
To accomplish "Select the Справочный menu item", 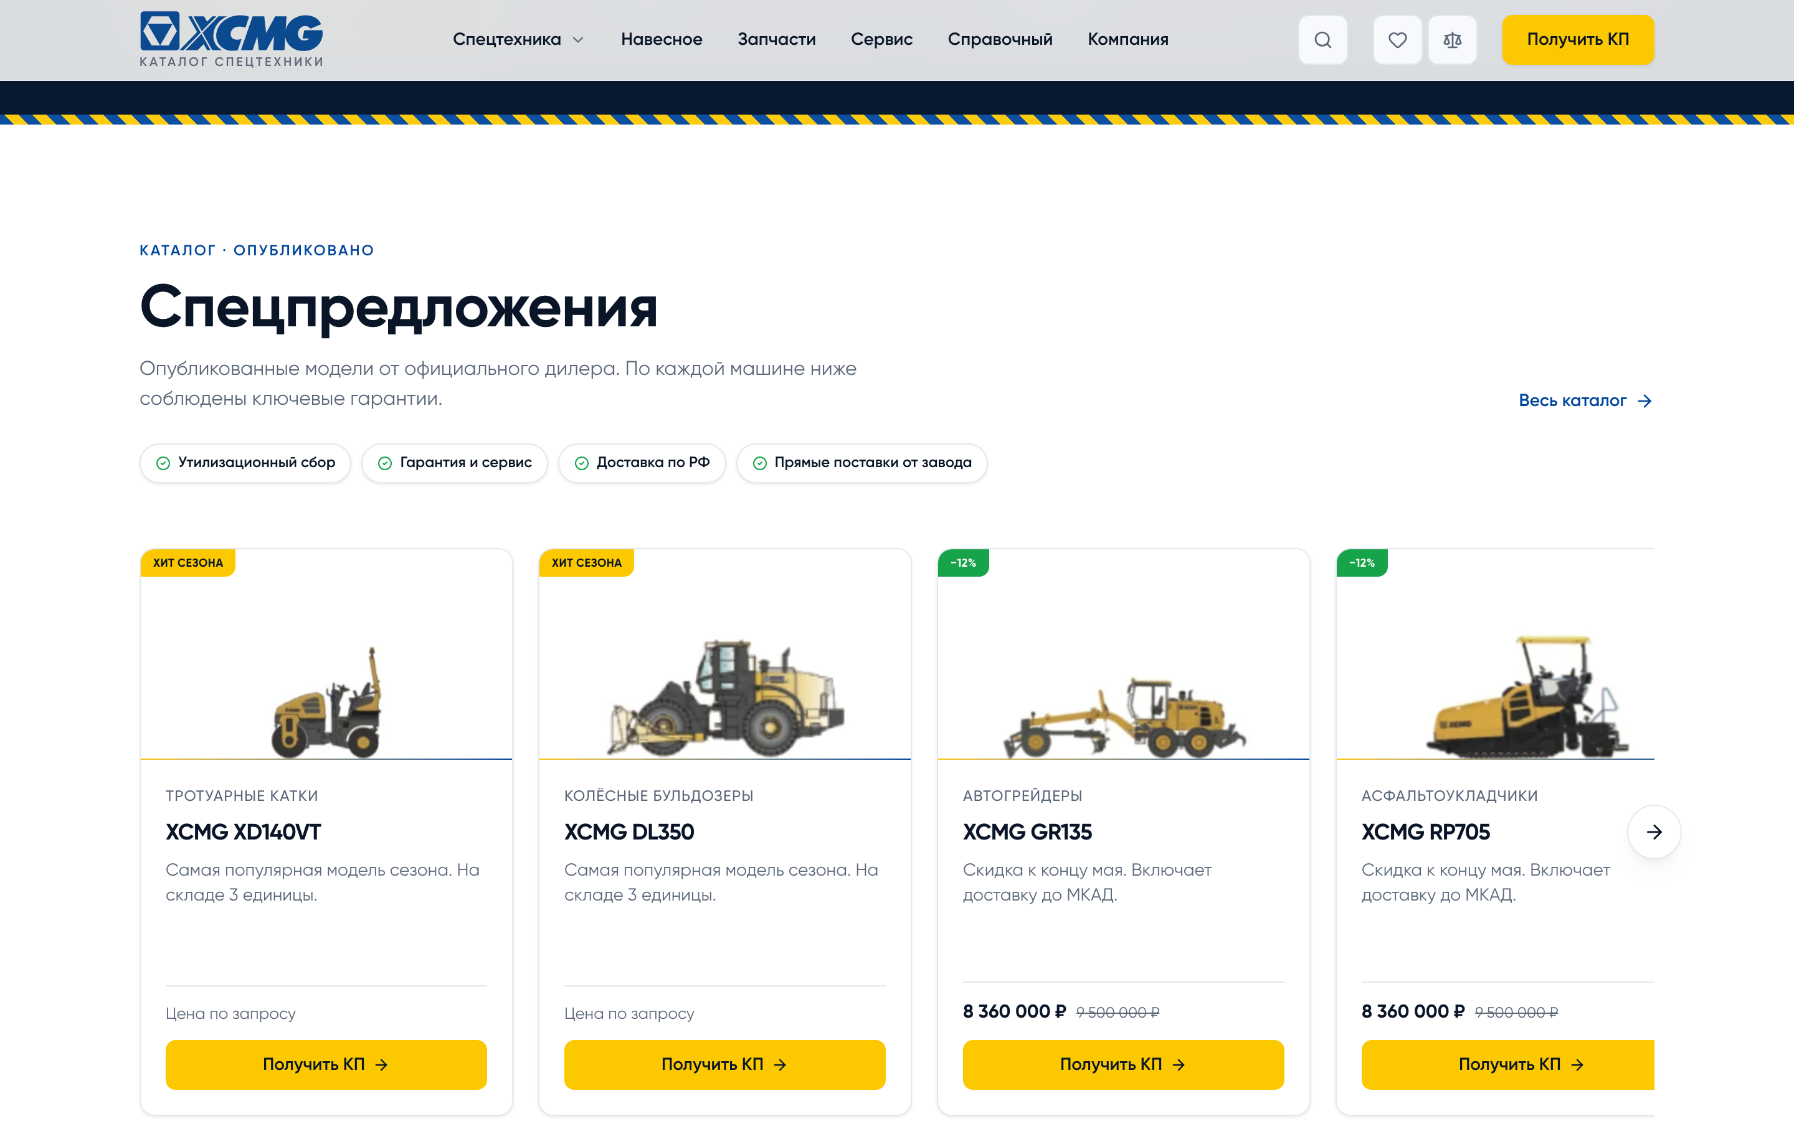I will [999, 39].
